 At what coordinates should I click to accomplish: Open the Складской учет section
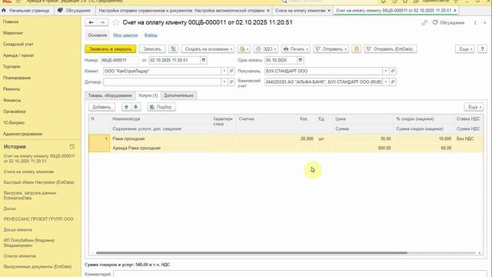pyautogui.click(x=18, y=44)
